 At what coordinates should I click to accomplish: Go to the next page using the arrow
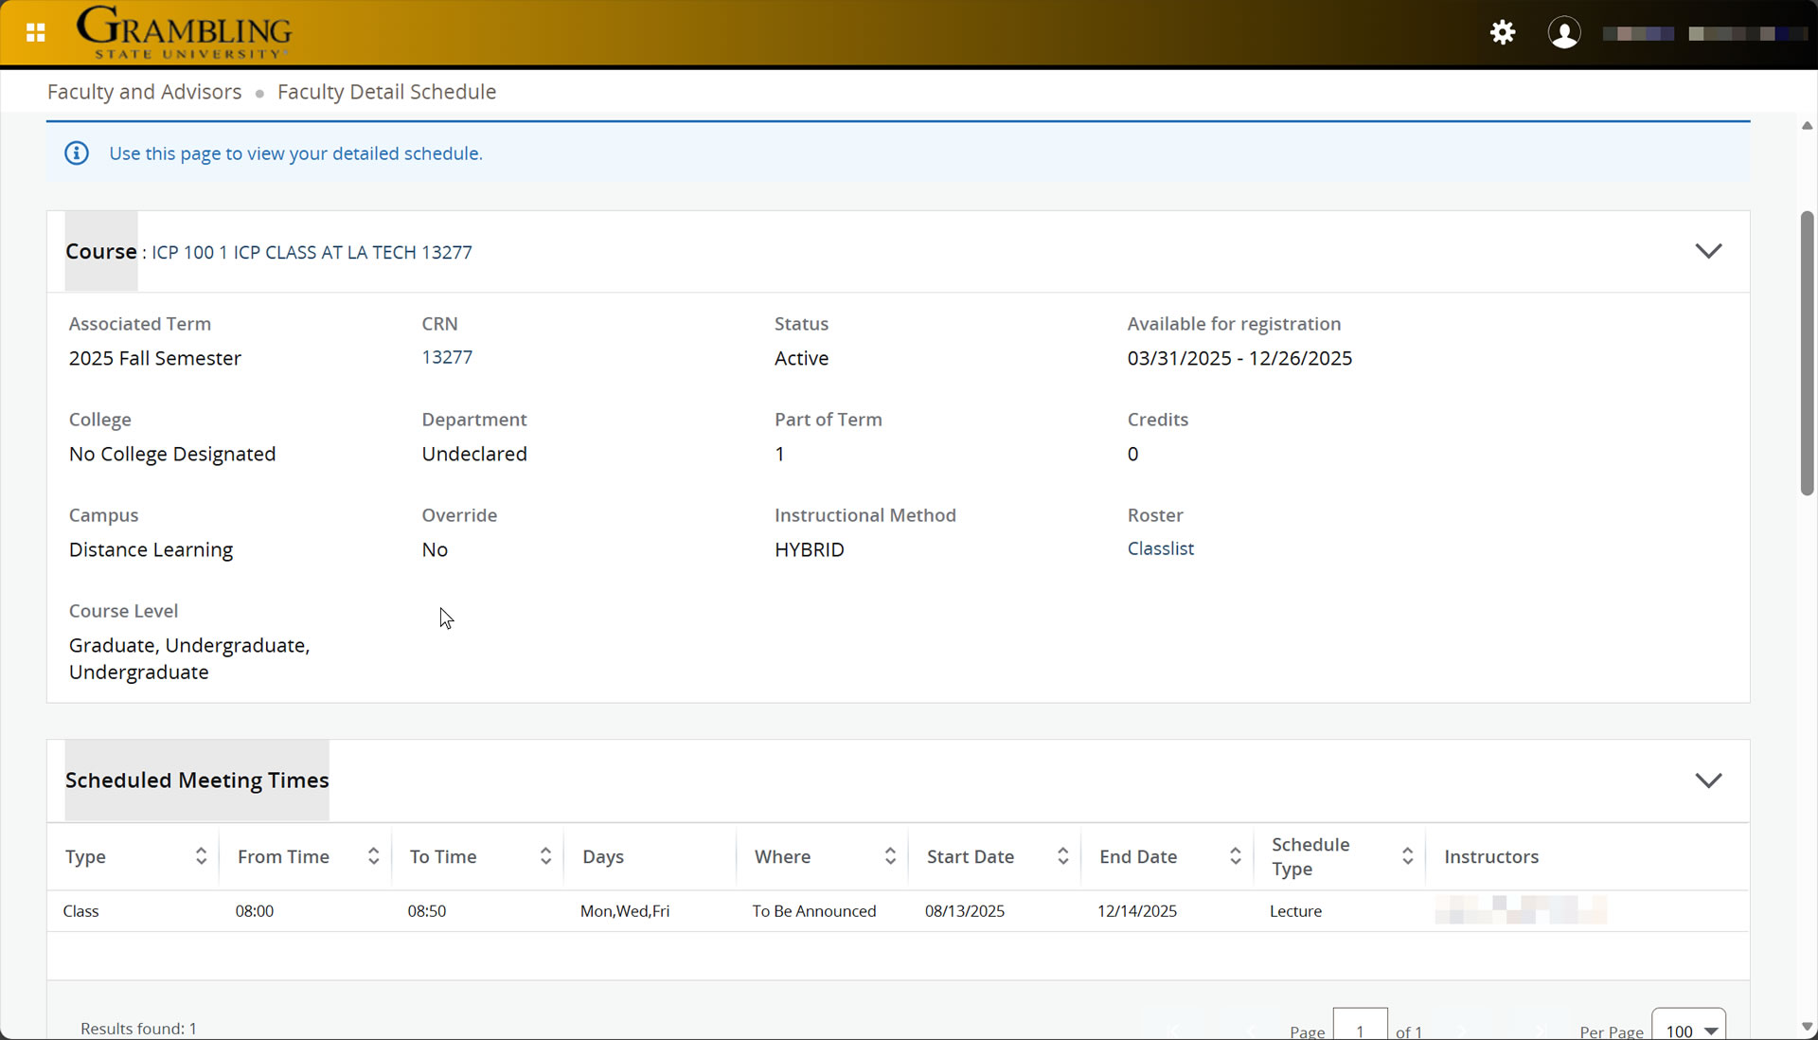1462,1031
